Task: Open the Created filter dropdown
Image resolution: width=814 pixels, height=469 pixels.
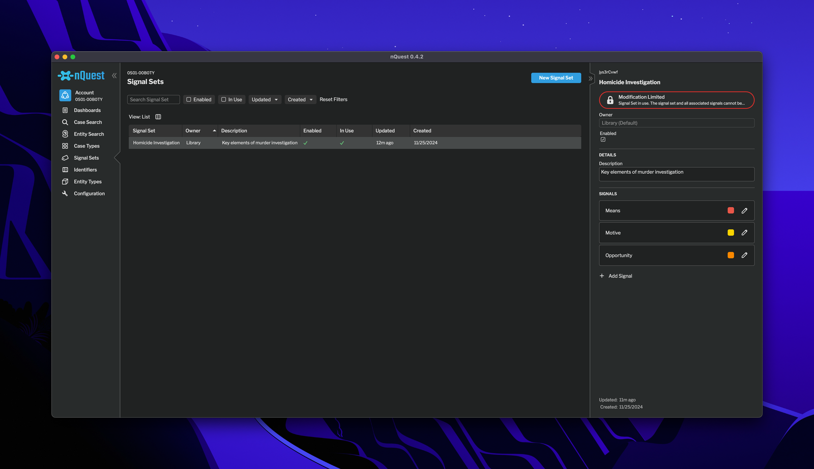Action: 301,100
